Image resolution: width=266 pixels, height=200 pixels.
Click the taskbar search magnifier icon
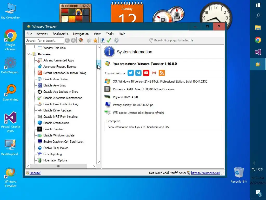click(x=258, y=16)
